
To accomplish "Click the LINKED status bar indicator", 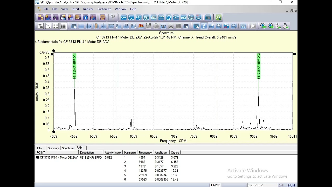I will coord(216,185).
